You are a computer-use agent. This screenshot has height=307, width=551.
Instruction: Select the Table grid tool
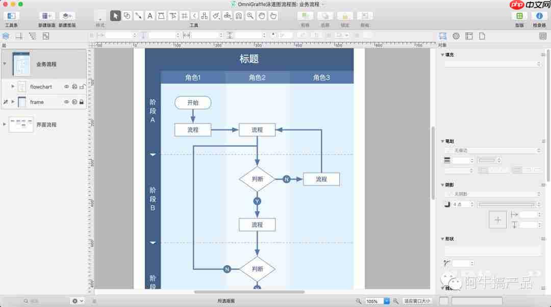click(184, 16)
